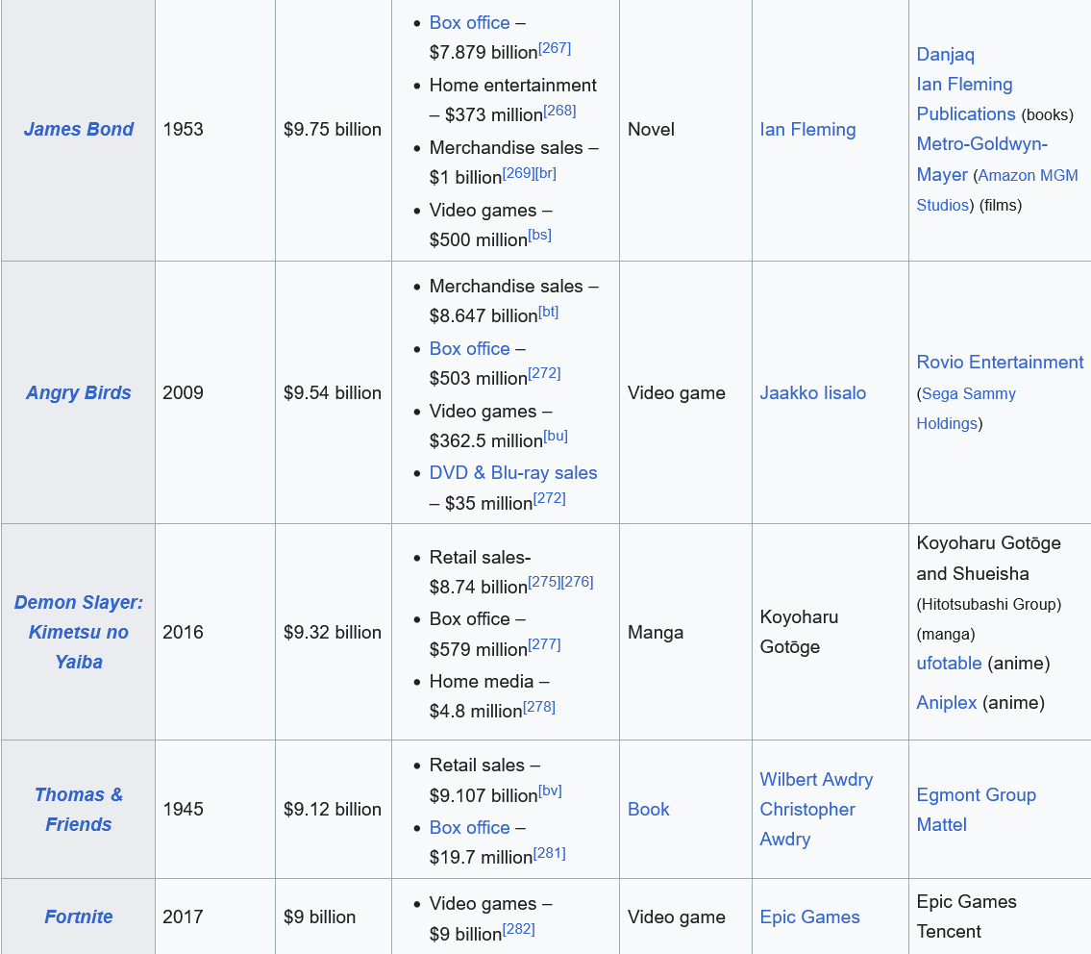
Task: Open footnote [br] in James Bond row
Action: pyautogui.click(x=545, y=173)
